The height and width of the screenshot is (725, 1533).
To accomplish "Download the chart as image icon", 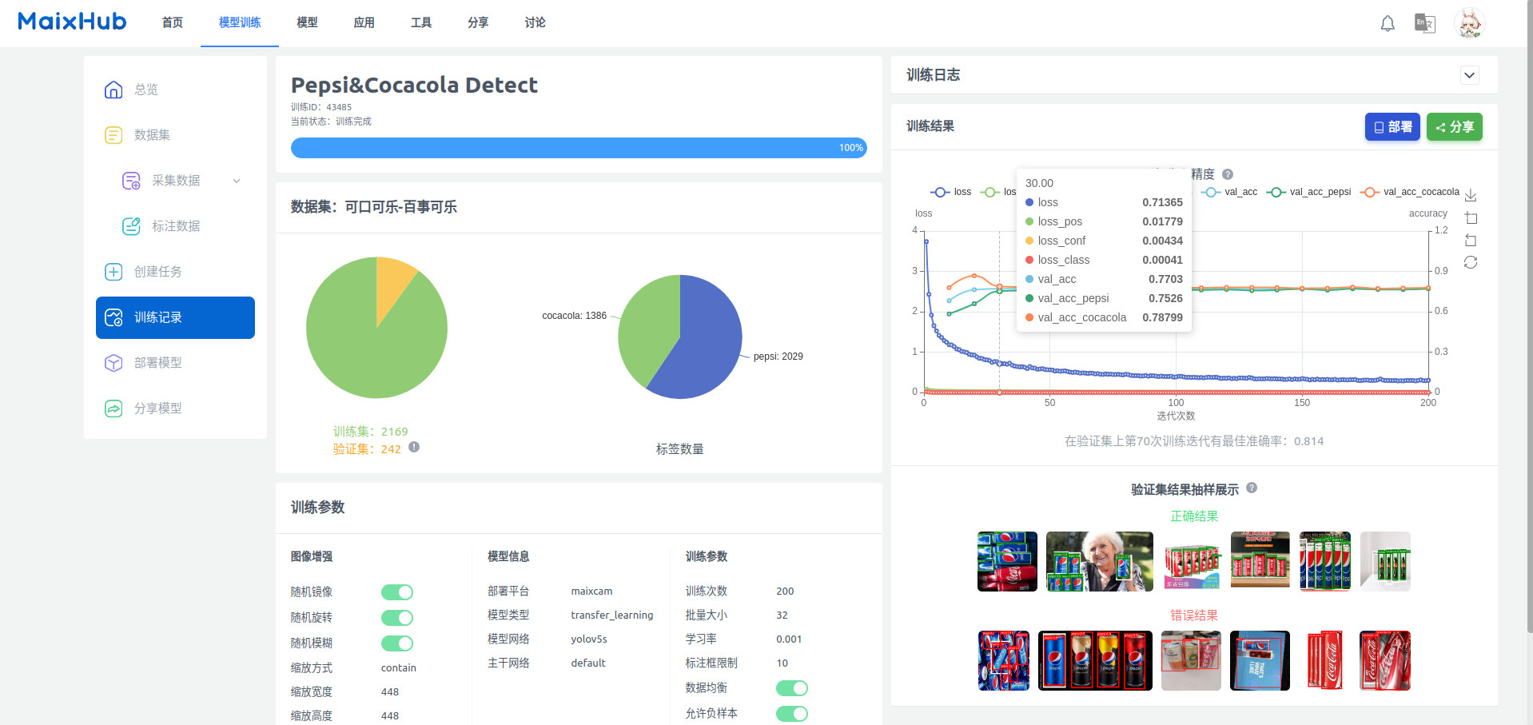I will click(1471, 195).
